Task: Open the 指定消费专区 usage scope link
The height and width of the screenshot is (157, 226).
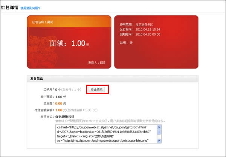Action: pyautogui.click(x=144, y=24)
